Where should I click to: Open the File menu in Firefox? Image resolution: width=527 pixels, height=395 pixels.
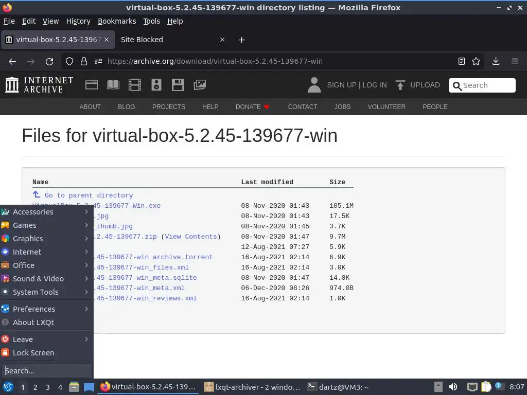tap(9, 21)
